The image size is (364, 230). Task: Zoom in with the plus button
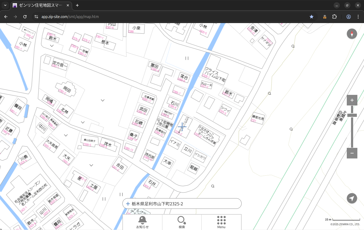pos(352,100)
